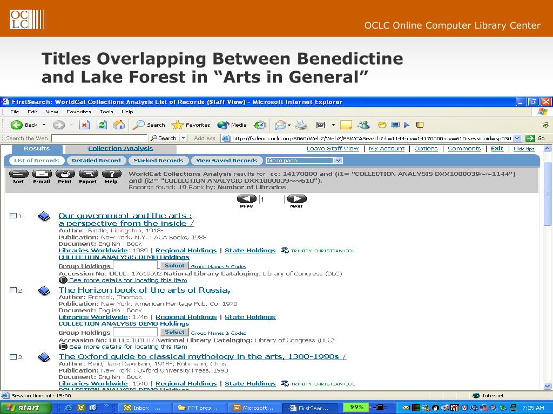Open the toolbar Search magnifier

tap(138, 125)
